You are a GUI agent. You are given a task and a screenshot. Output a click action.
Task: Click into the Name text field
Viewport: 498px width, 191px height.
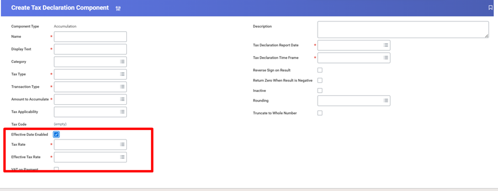click(x=90, y=37)
